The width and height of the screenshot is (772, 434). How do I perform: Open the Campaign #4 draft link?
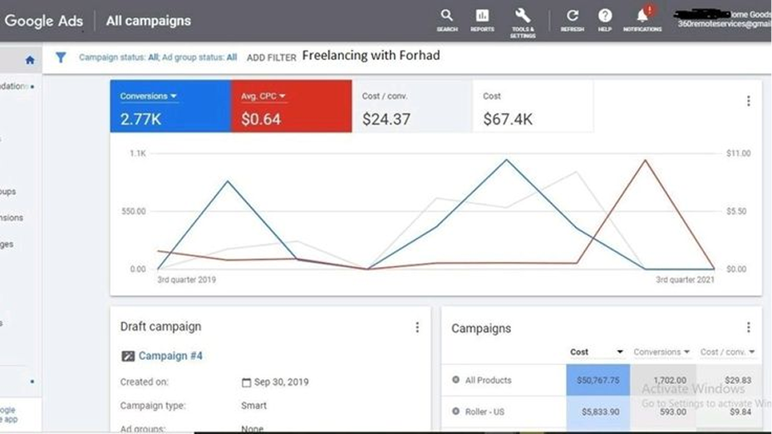pyautogui.click(x=170, y=356)
